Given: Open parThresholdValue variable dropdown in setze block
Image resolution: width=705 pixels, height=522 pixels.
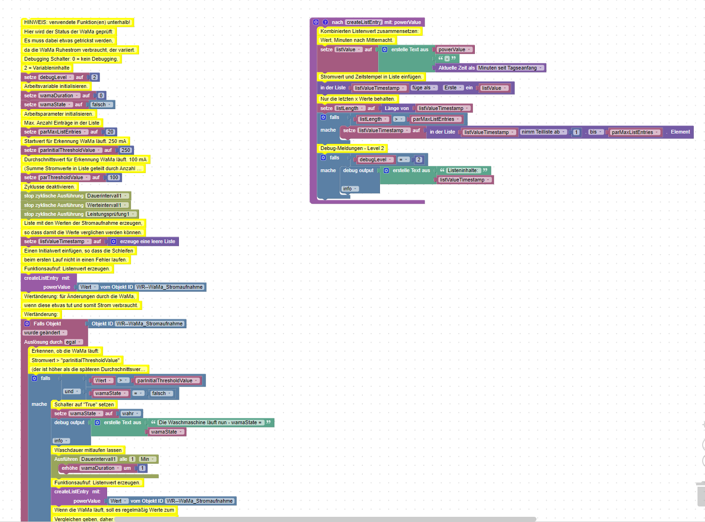Looking at the screenshot, I should click(64, 178).
